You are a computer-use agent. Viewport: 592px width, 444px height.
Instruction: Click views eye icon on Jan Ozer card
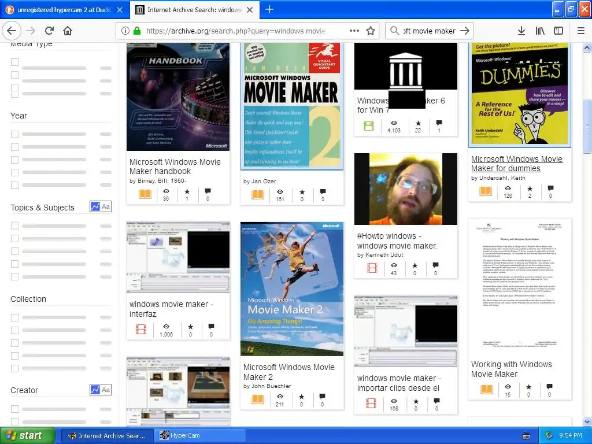click(280, 192)
